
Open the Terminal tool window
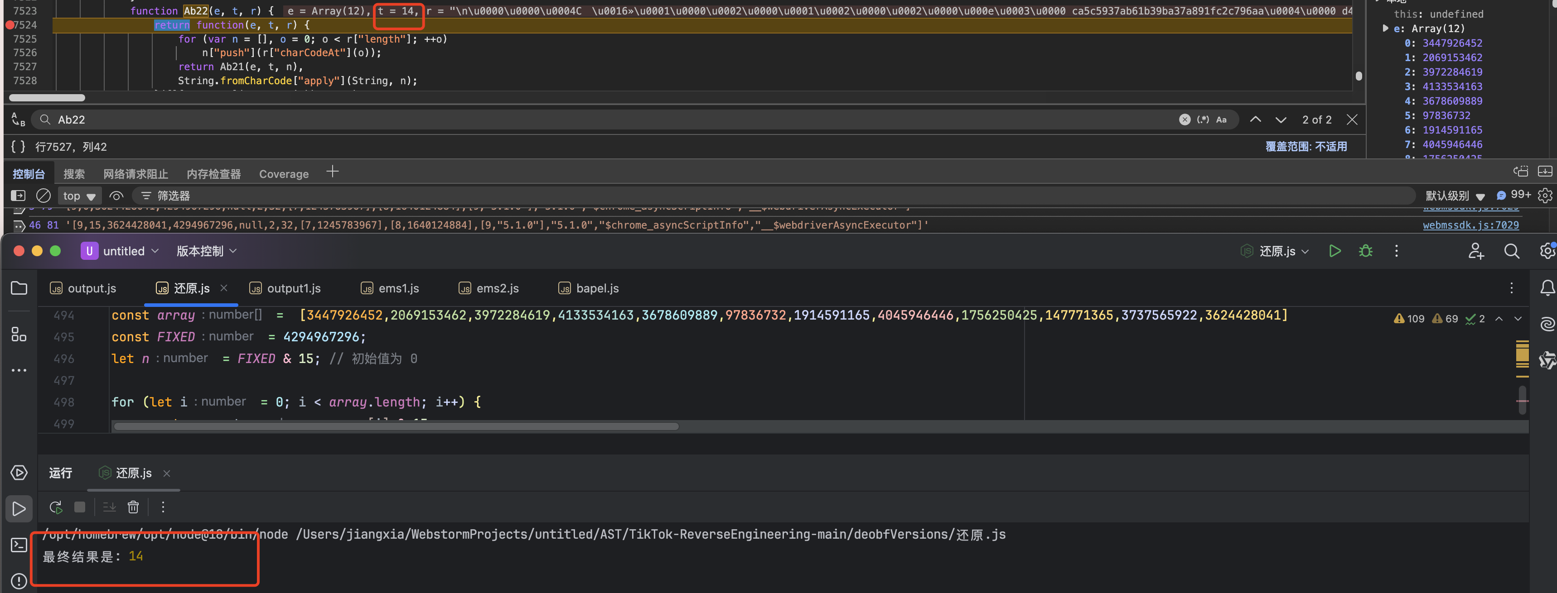pyautogui.click(x=19, y=545)
